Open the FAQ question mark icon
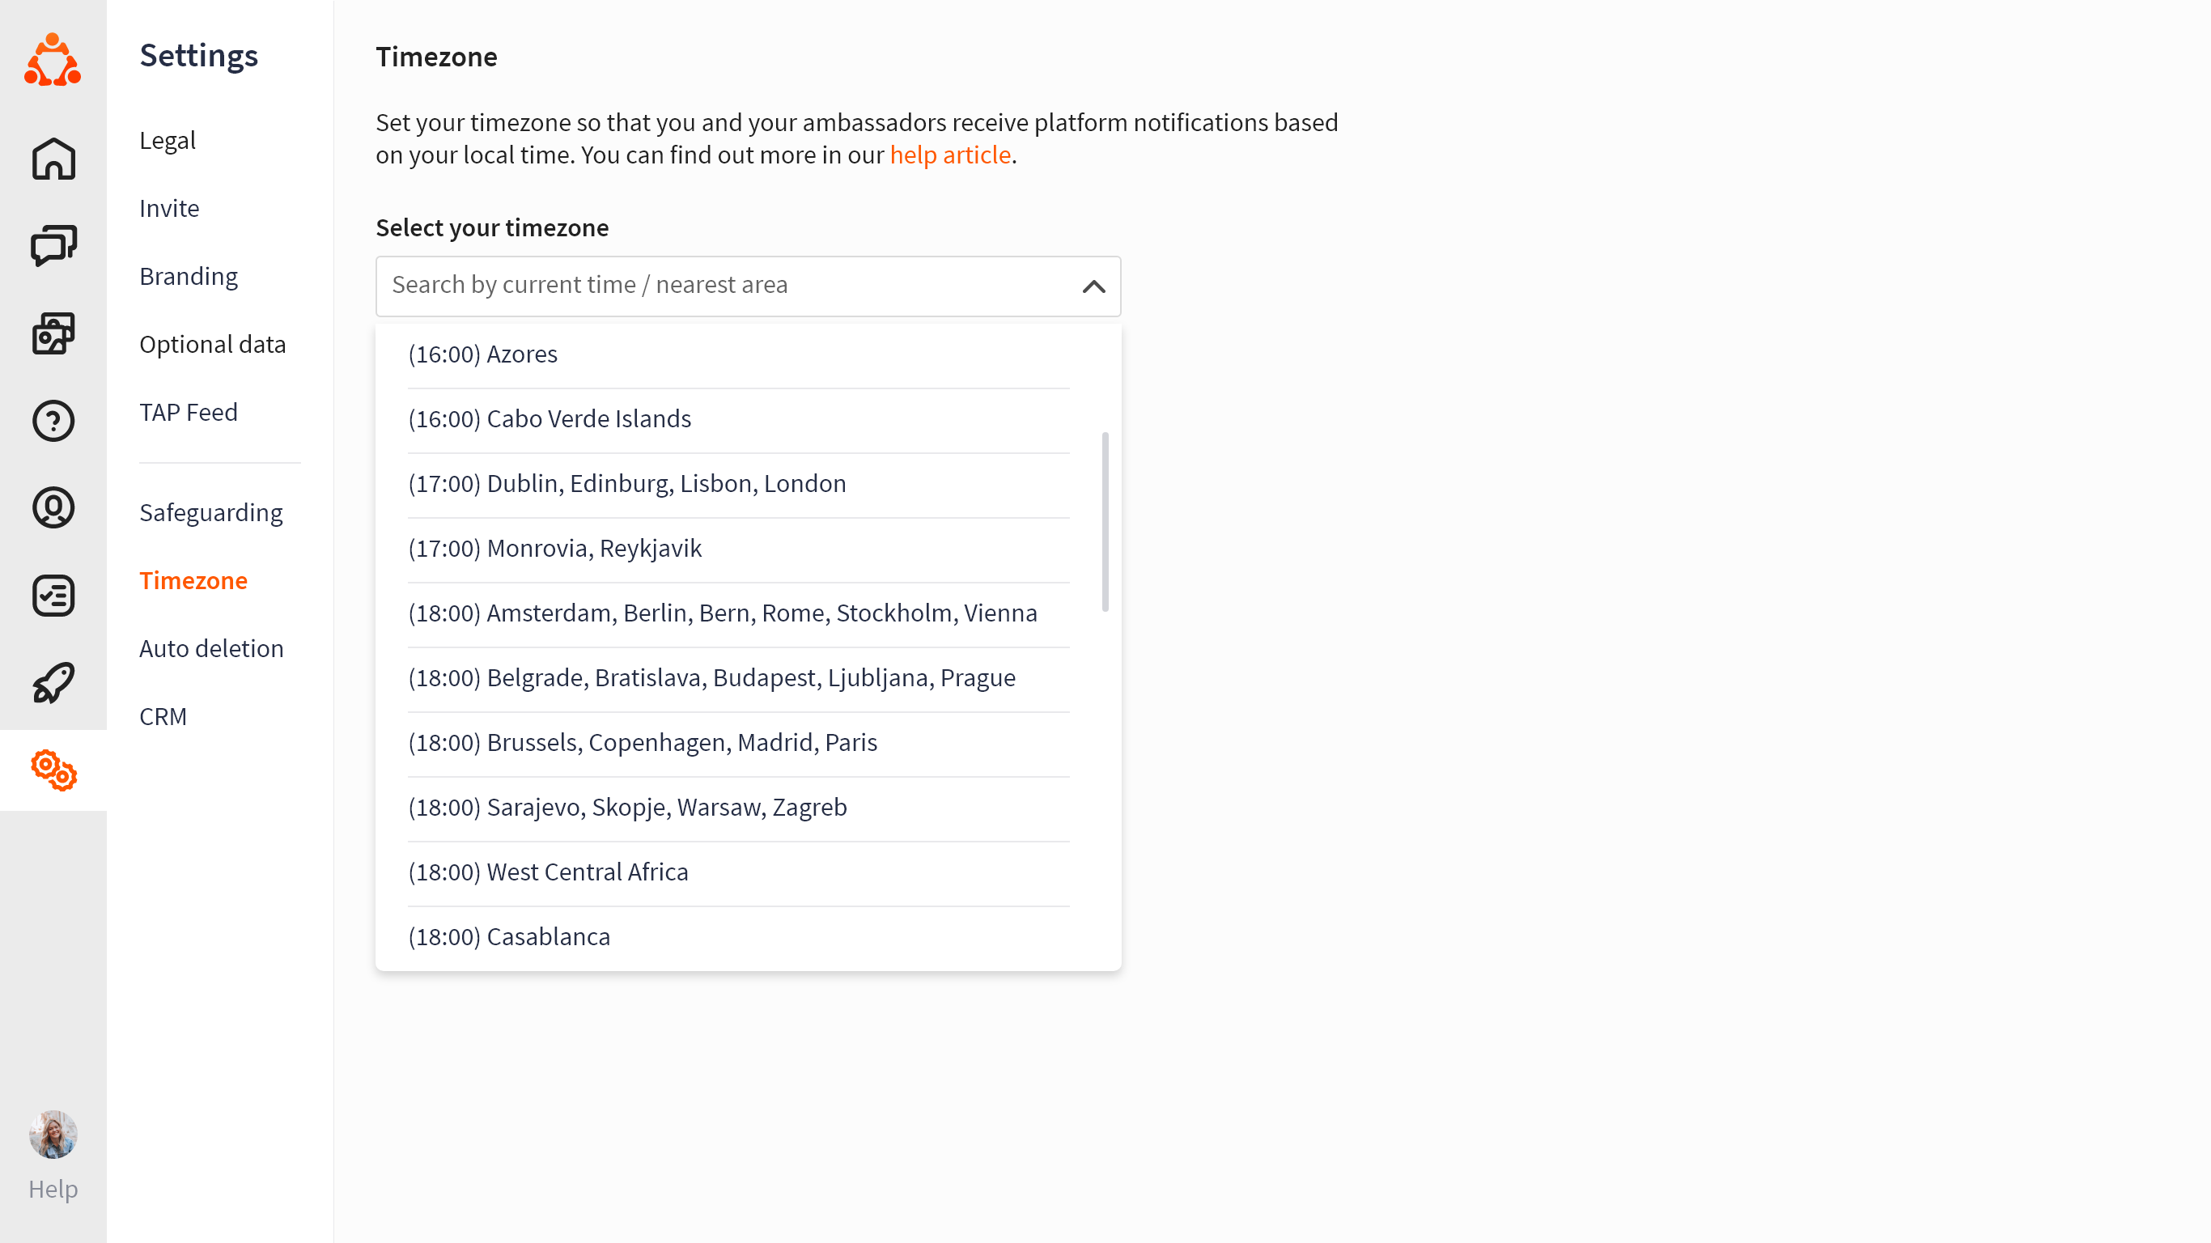Viewport: 2211px width, 1243px height. 53,421
